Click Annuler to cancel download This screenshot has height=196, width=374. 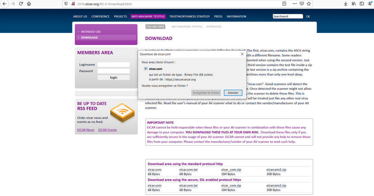pos(233,93)
